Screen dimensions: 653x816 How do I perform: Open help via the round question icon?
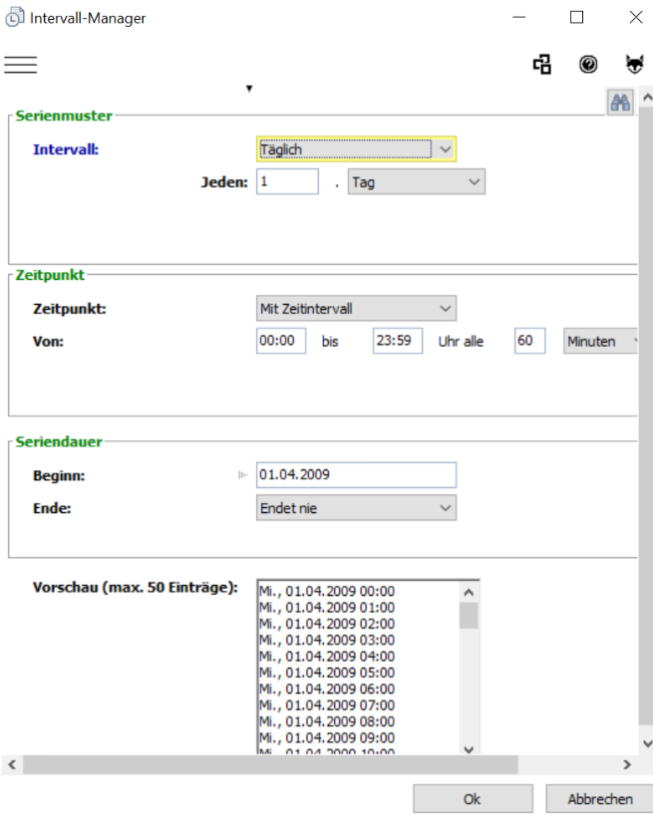588,65
